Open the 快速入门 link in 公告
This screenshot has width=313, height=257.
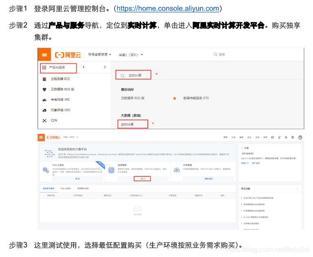[x=245, y=163]
